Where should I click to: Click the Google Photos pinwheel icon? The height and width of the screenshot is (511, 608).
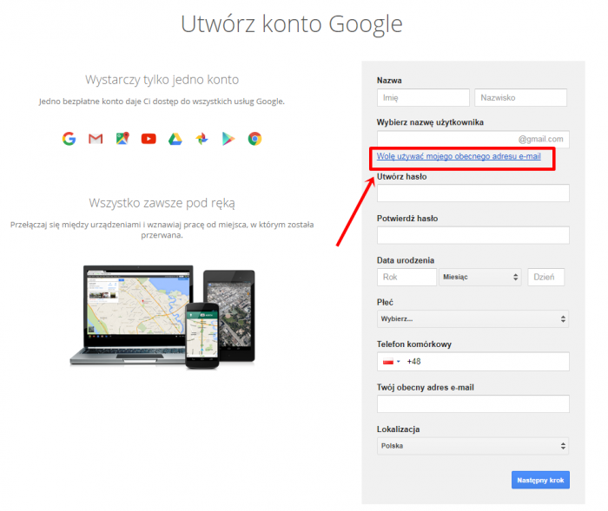[202, 139]
